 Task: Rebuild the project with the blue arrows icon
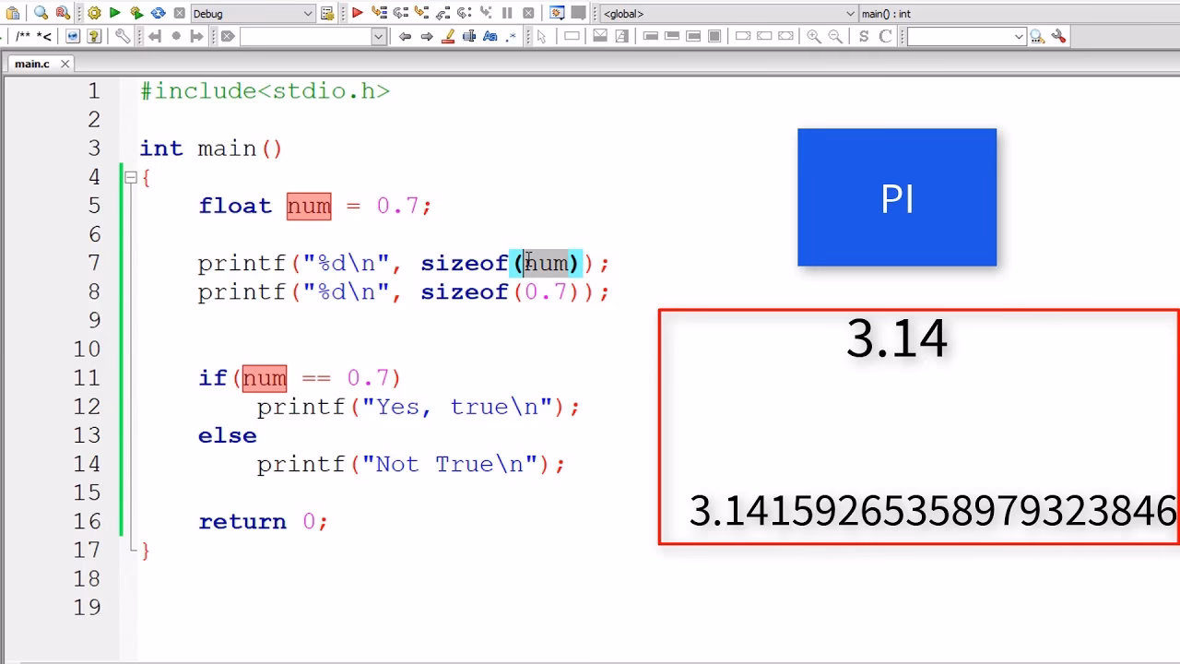[x=158, y=13]
